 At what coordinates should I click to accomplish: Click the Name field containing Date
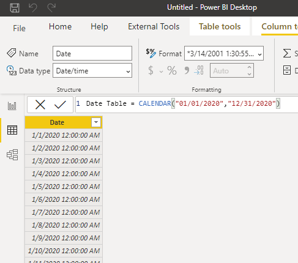coord(92,53)
